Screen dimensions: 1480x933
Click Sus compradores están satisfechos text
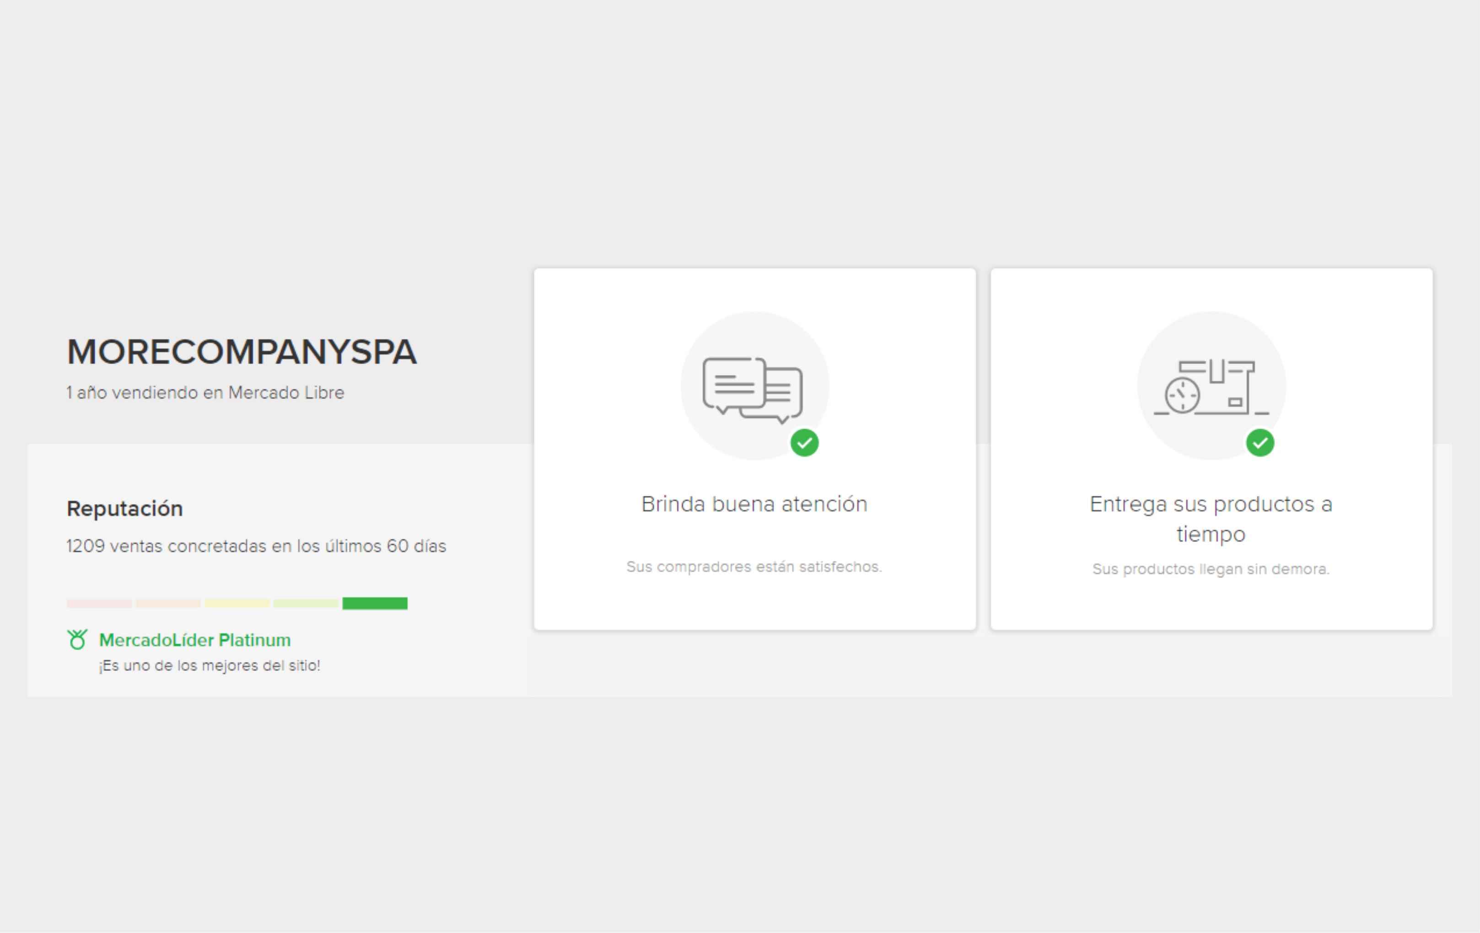754,567
